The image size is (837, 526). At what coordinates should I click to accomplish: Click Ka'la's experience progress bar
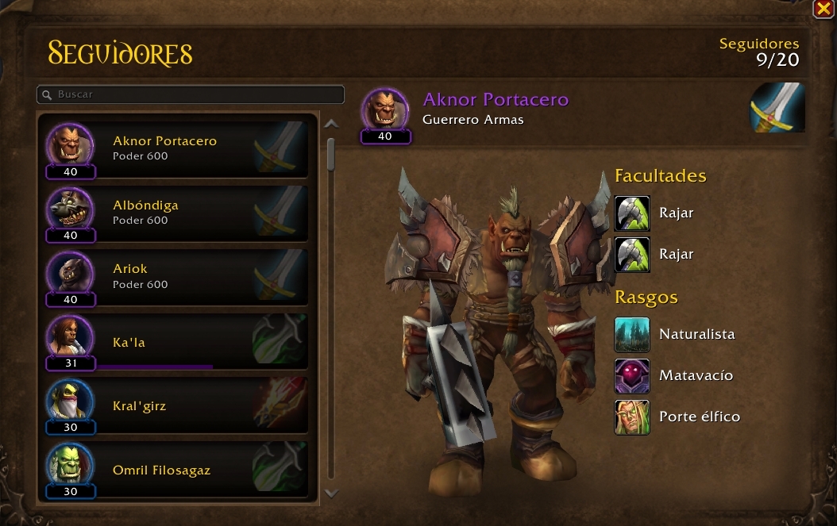click(155, 367)
